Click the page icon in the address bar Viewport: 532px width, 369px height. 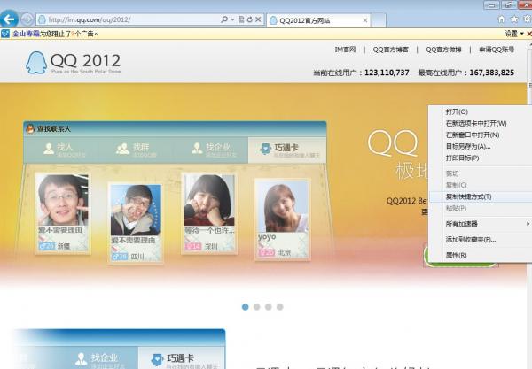click(42, 19)
